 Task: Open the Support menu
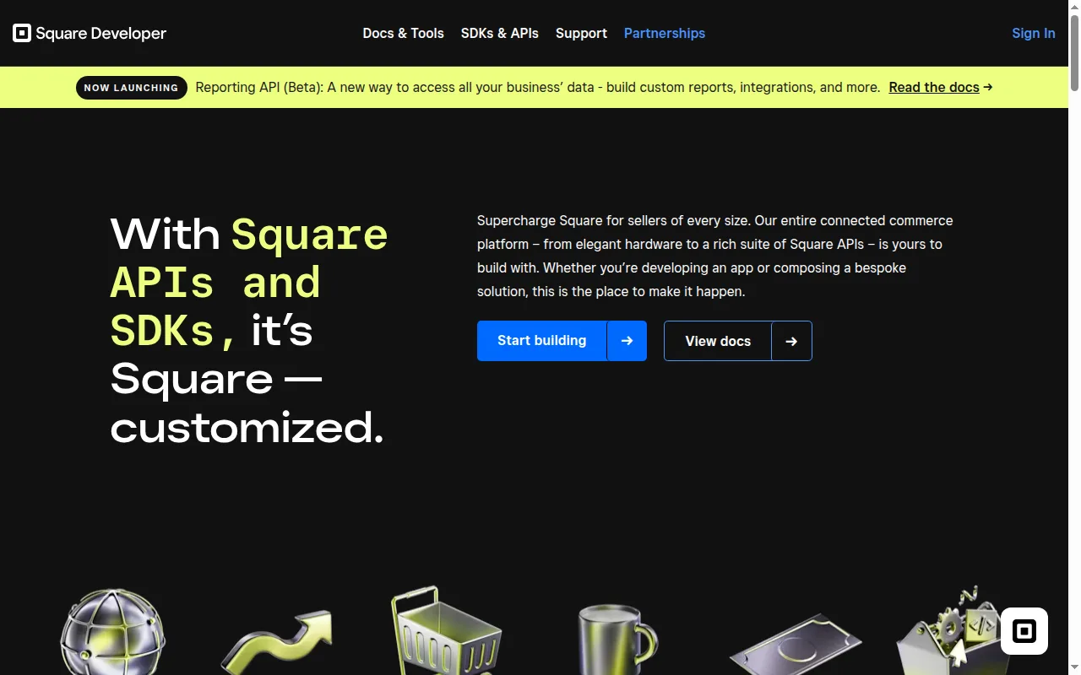tap(581, 33)
